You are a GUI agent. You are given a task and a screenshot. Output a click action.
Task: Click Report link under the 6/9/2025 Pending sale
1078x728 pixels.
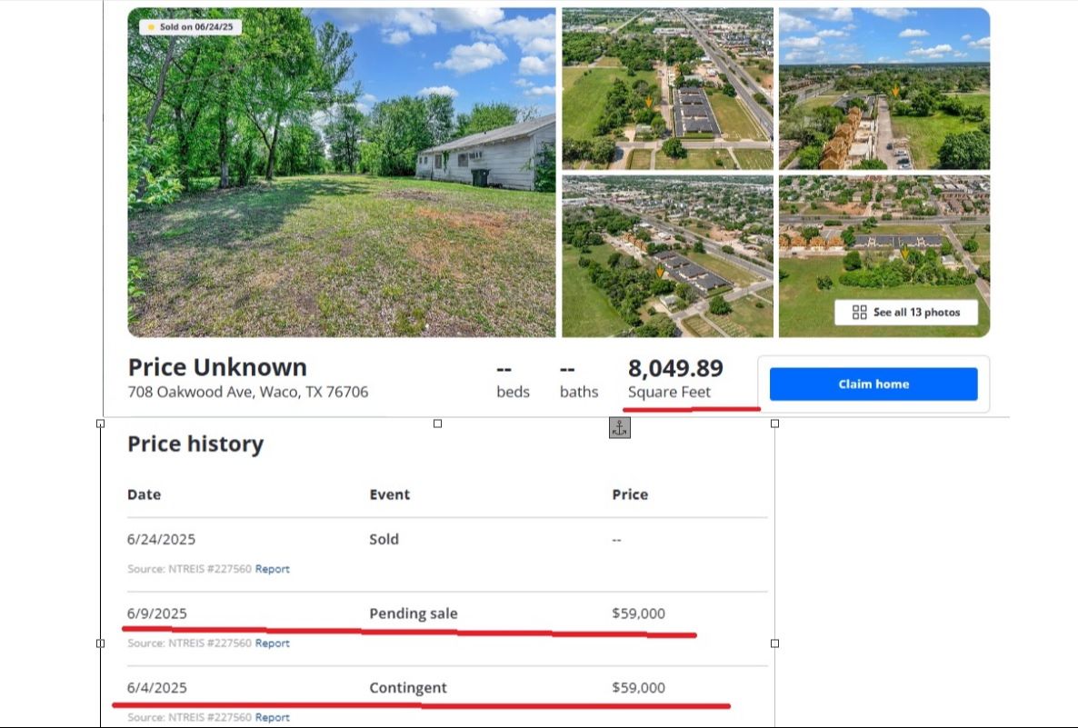click(x=272, y=643)
